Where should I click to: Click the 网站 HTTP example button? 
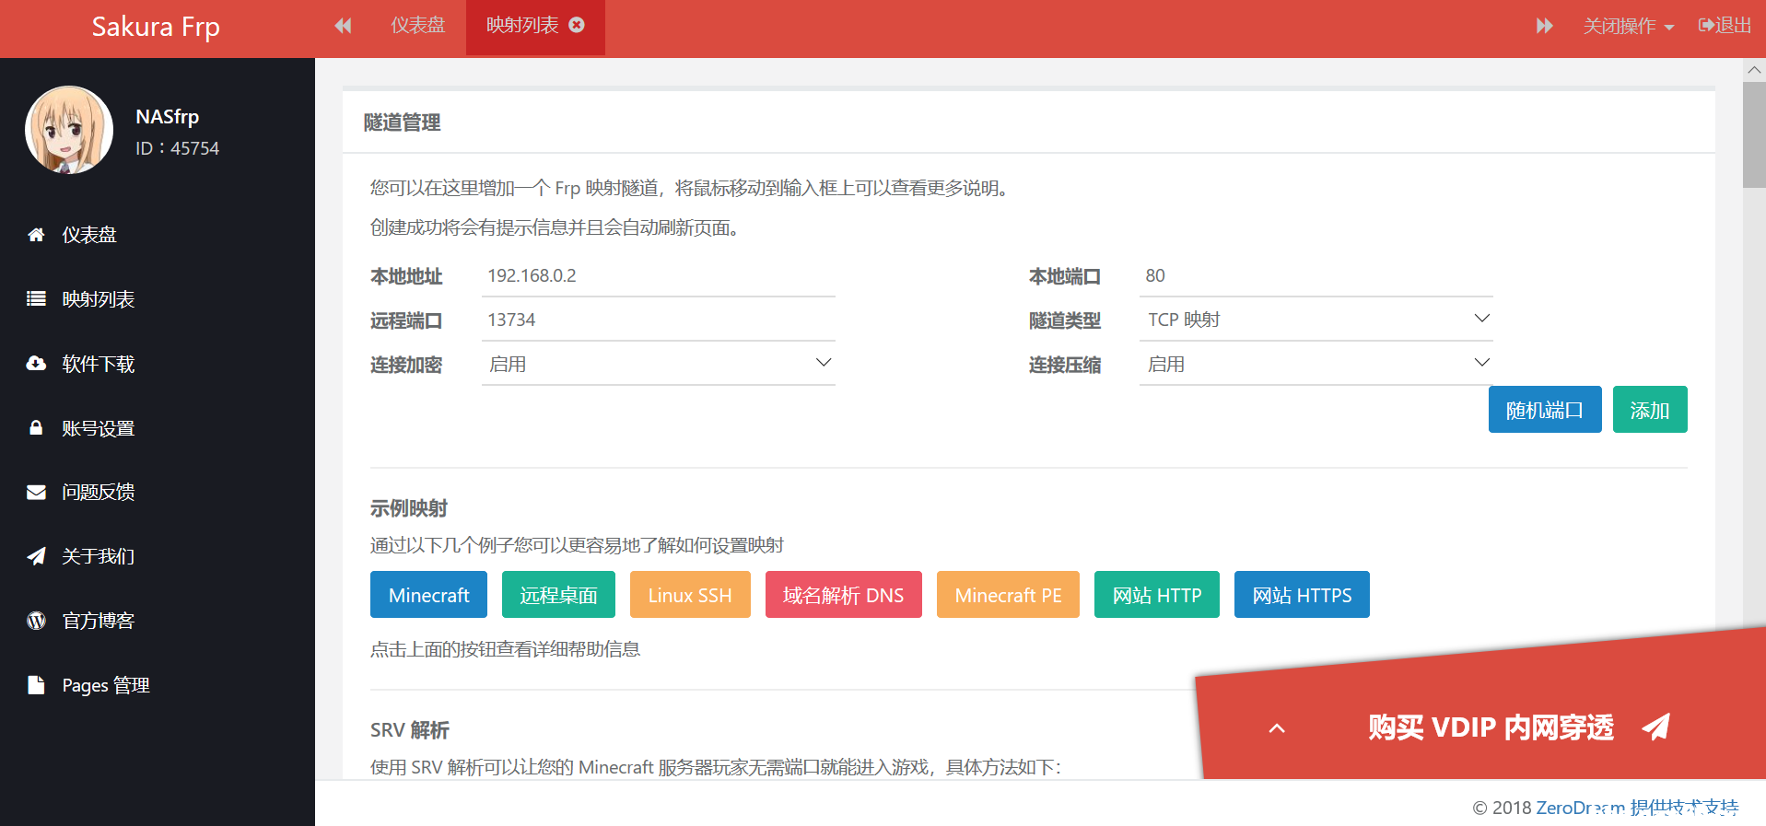pos(1156,595)
